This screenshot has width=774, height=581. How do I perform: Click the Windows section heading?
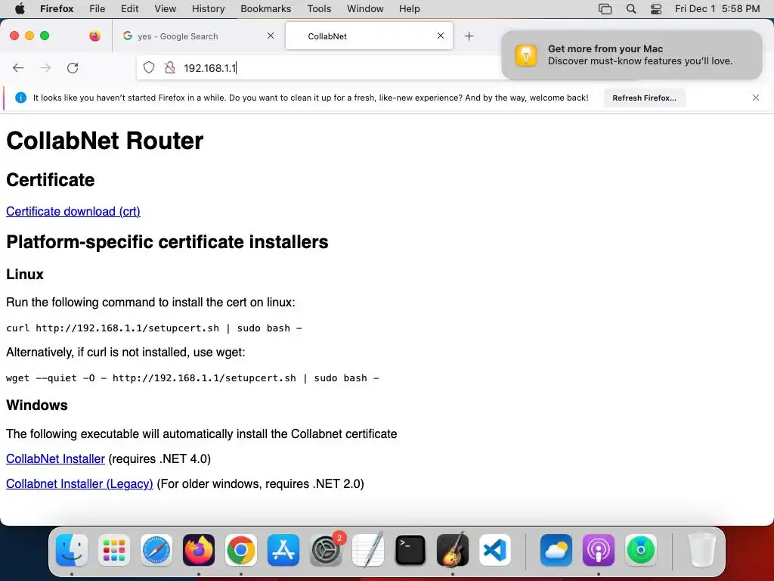coord(37,405)
